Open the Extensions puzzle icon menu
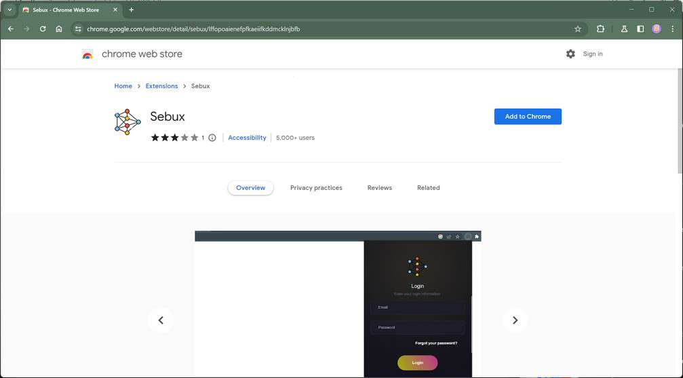 click(x=601, y=29)
